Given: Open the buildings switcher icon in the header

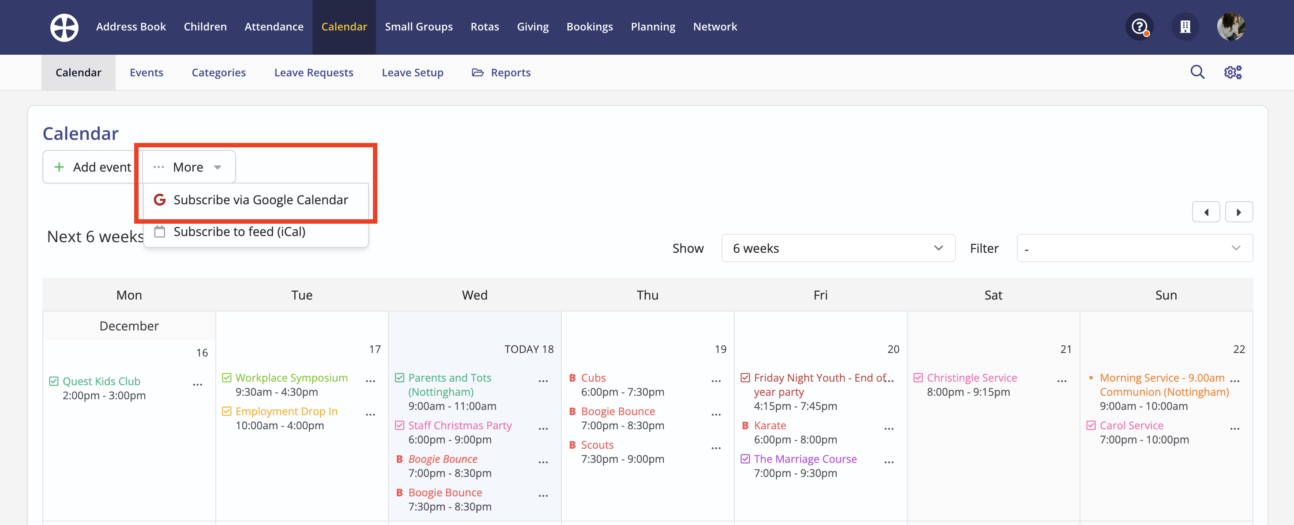Looking at the screenshot, I should [x=1185, y=26].
